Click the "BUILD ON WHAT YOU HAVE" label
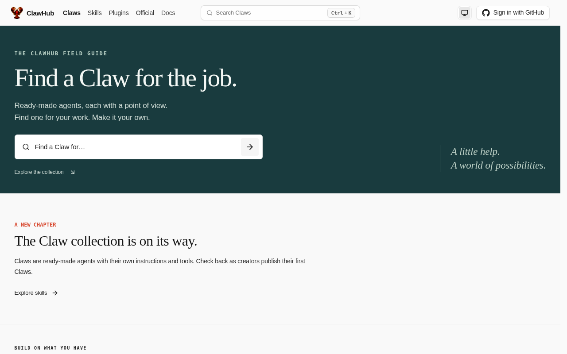The image size is (567, 354). [x=50, y=348]
